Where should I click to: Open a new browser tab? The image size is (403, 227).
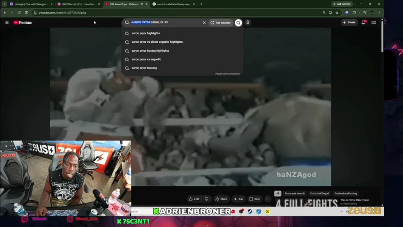coord(201,4)
